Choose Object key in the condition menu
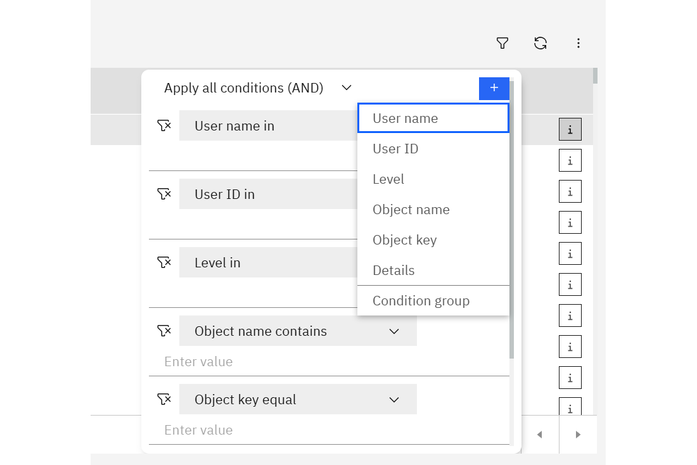The image size is (697, 465). tap(433, 240)
